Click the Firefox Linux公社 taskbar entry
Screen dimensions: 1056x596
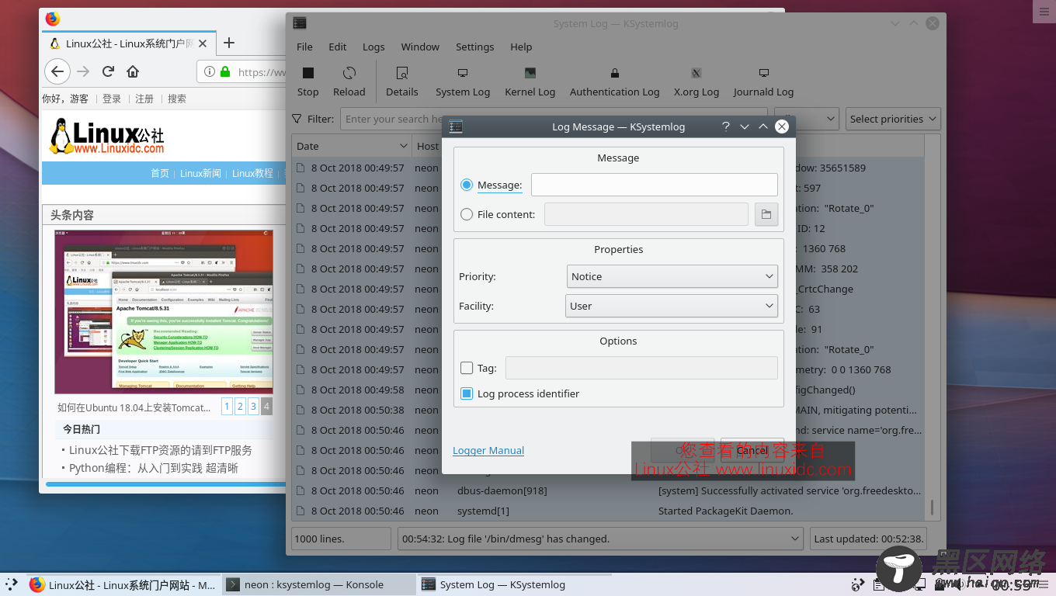123,584
